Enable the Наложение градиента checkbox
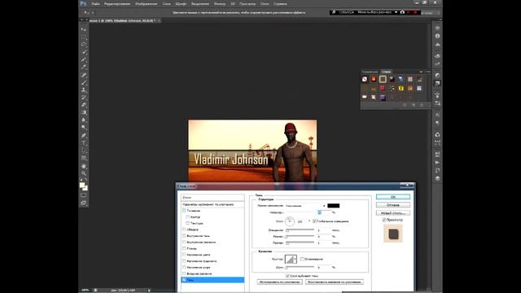Screen dimensions: 521x293 point(184,260)
